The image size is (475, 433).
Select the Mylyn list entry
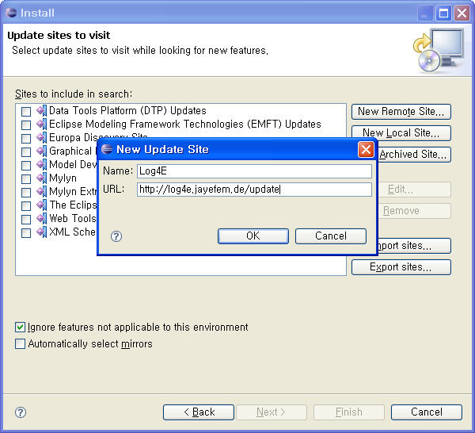point(63,178)
